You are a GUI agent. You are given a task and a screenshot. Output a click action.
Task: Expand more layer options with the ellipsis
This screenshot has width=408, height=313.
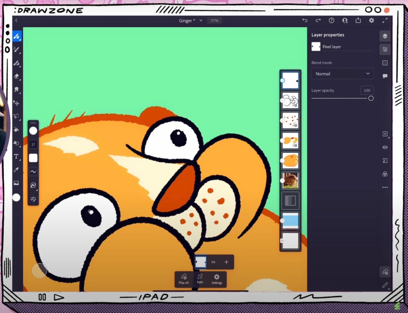point(384,187)
